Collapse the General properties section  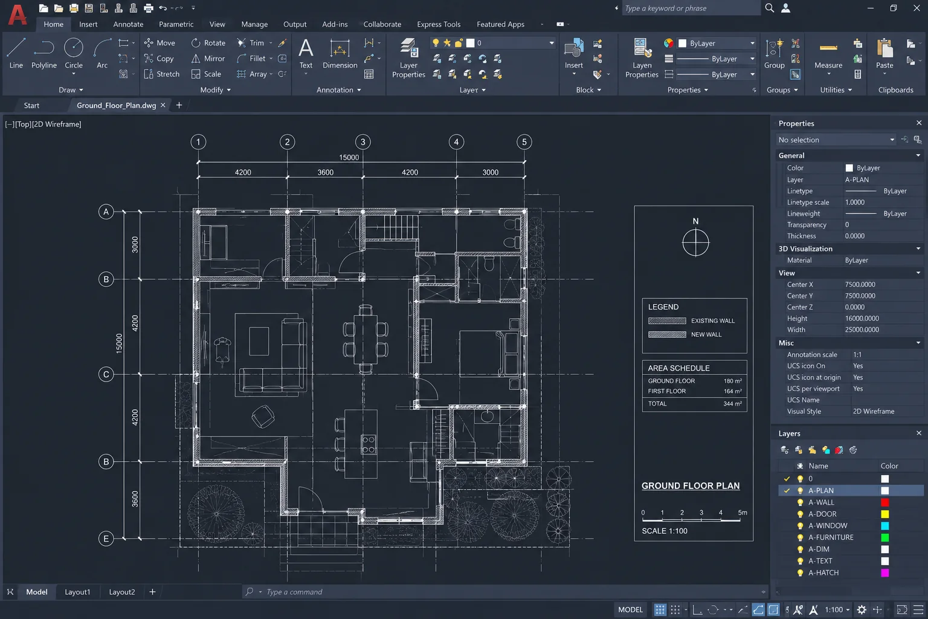pos(918,155)
